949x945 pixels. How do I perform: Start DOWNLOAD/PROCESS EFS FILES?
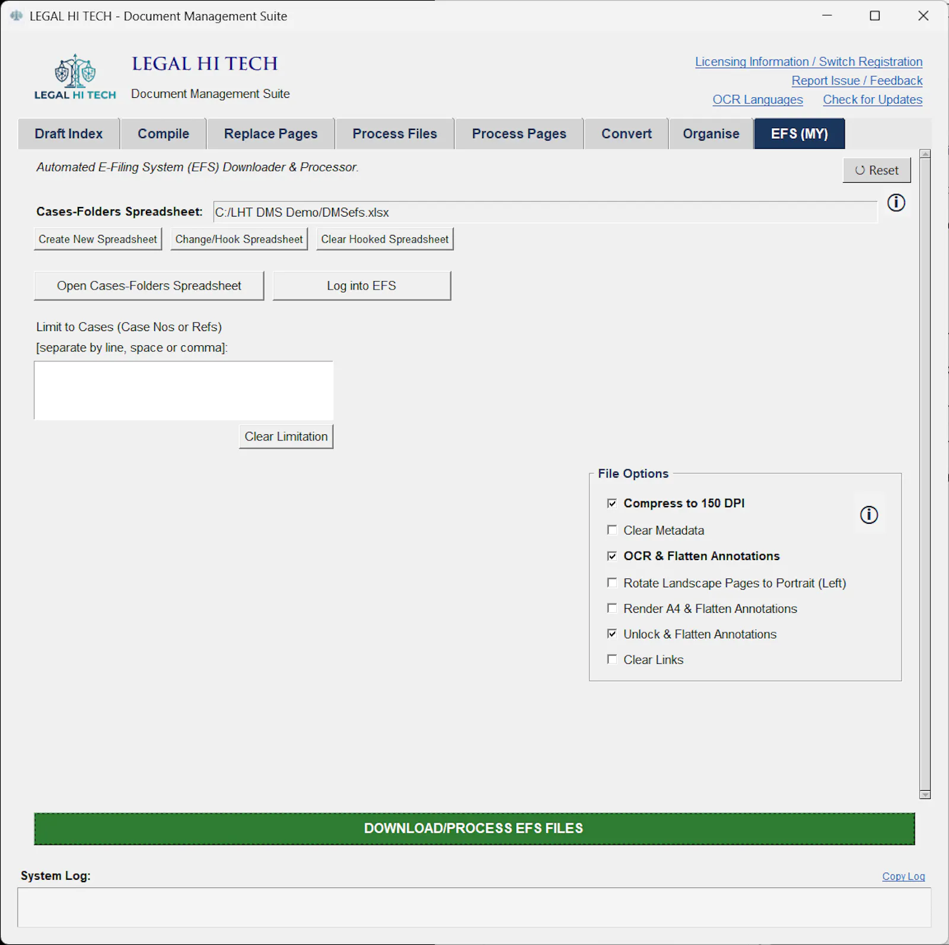tap(474, 829)
